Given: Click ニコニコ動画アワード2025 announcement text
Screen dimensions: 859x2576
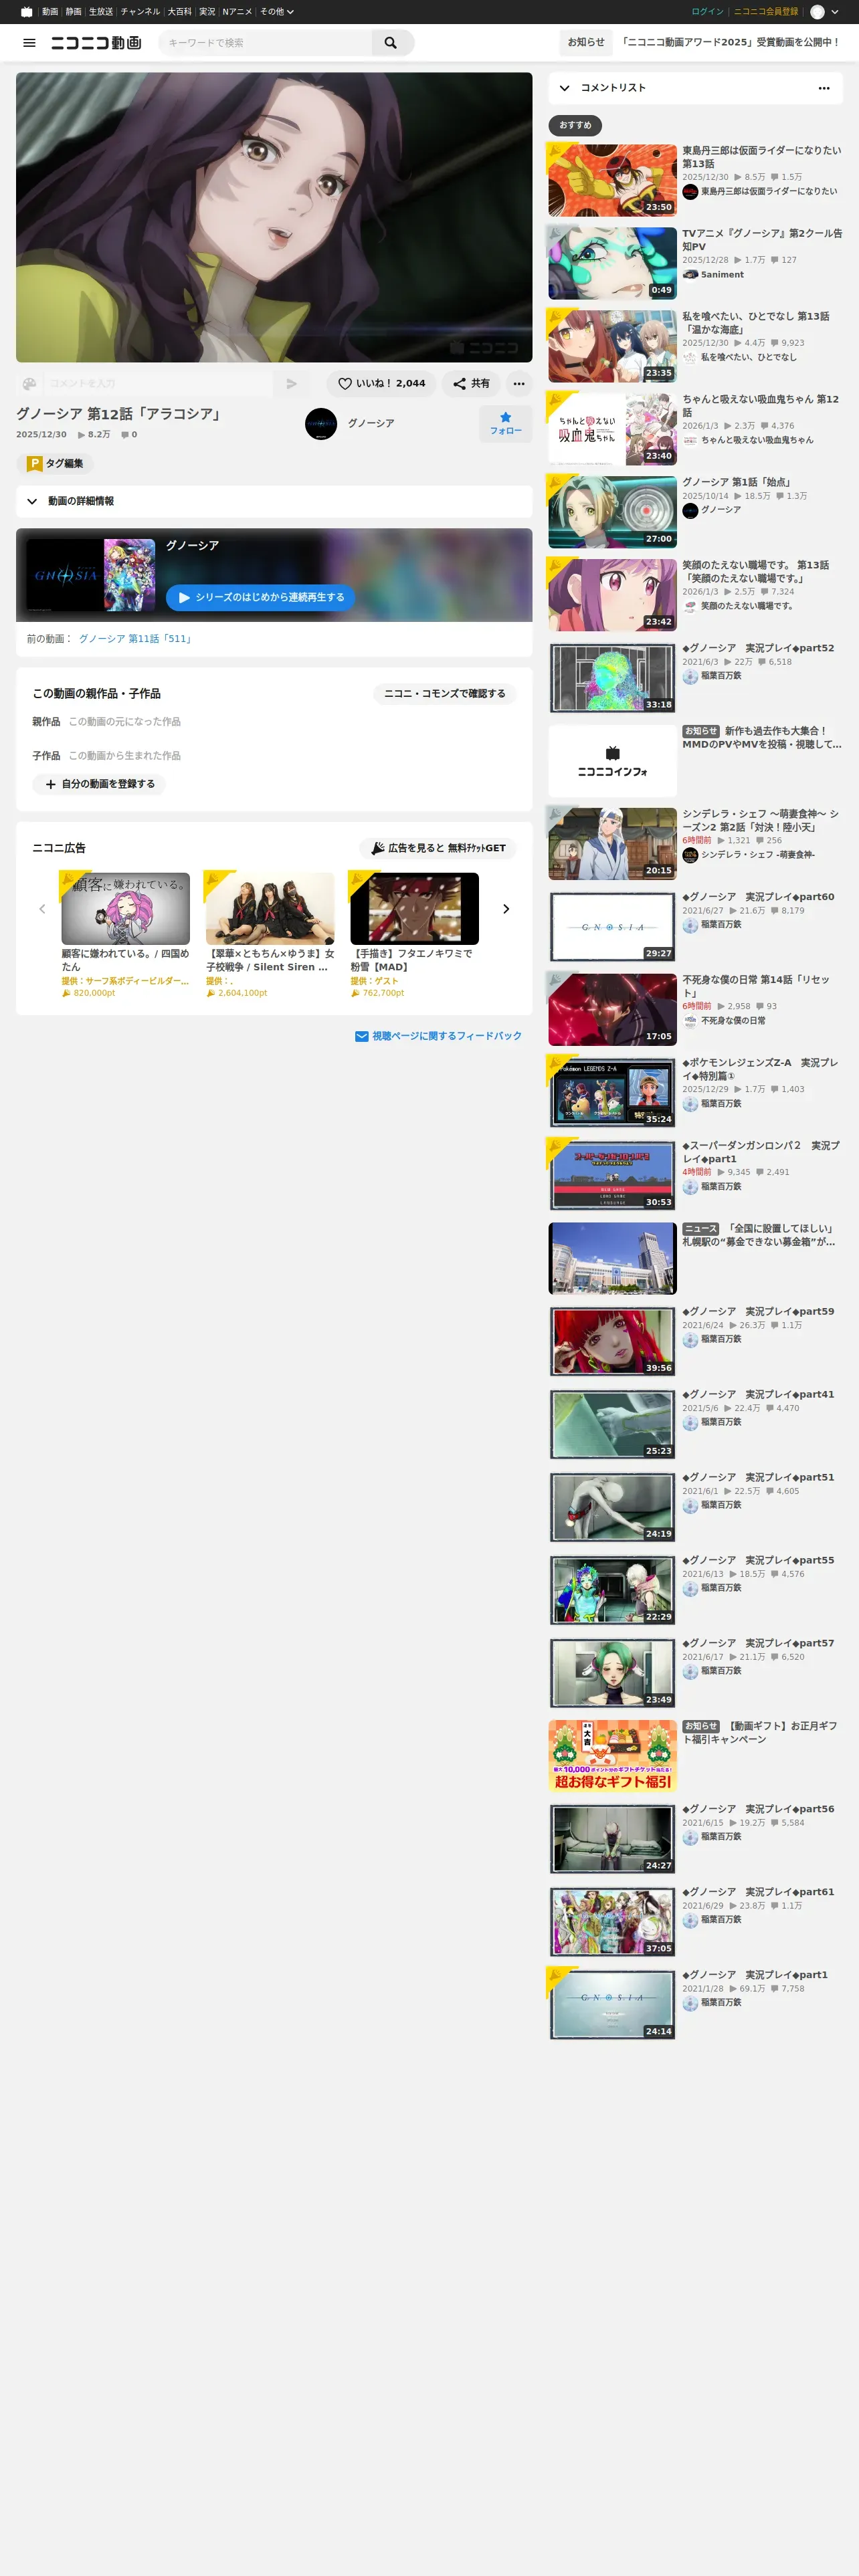Looking at the screenshot, I should [x=730, y=43].
